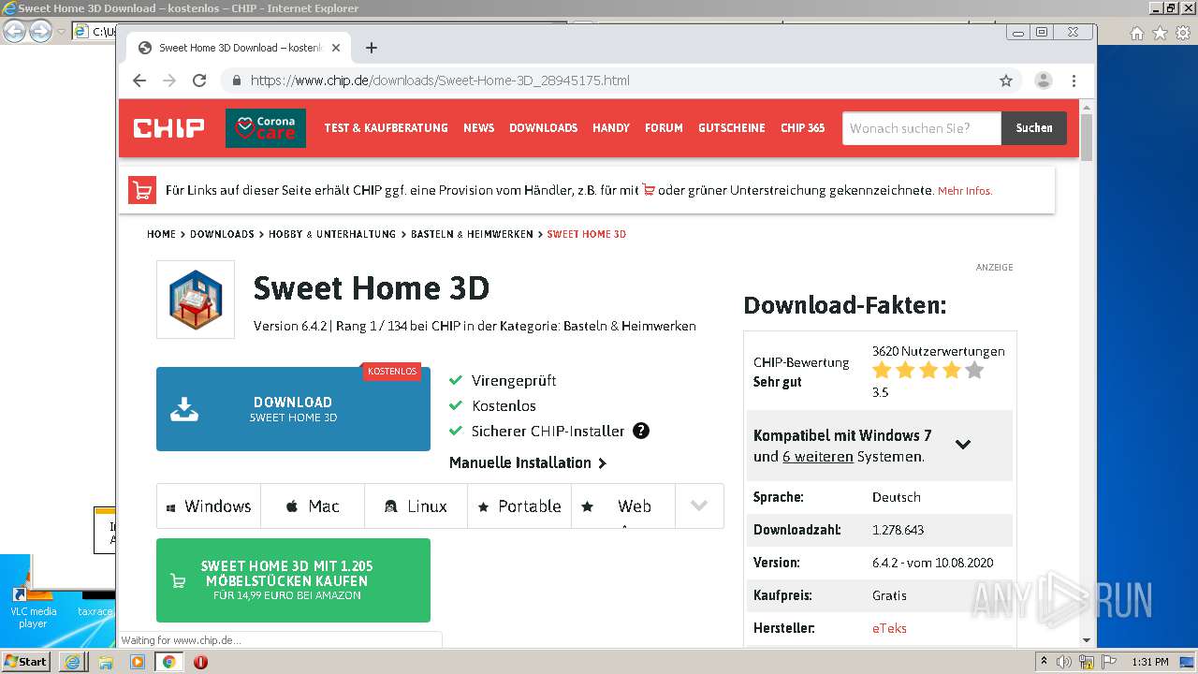1198x674 pixels.
Task: Click the Internet Explorer back button
Action: 14,32
